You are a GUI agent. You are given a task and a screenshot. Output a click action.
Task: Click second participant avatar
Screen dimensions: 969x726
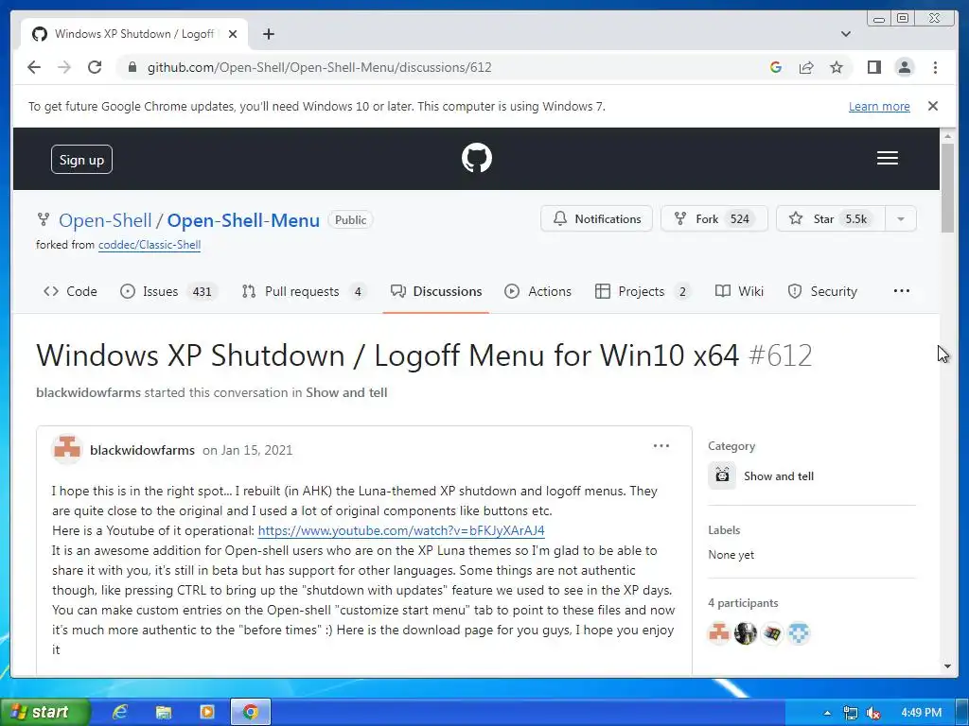[746, 632]
